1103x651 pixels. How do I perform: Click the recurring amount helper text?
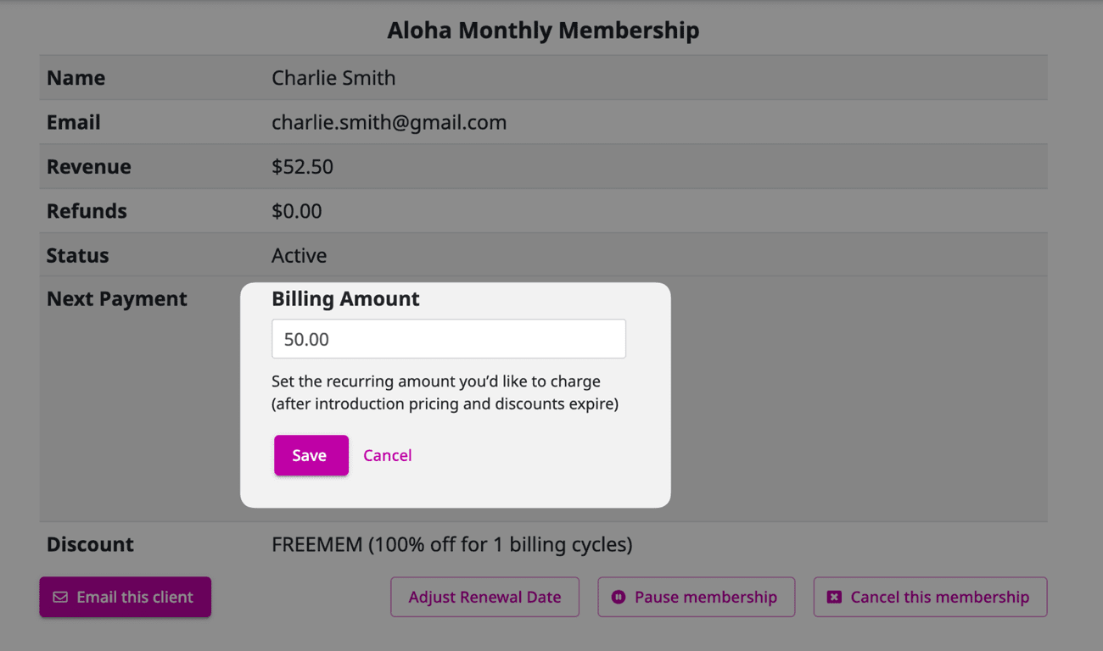[x=445, y=392]
